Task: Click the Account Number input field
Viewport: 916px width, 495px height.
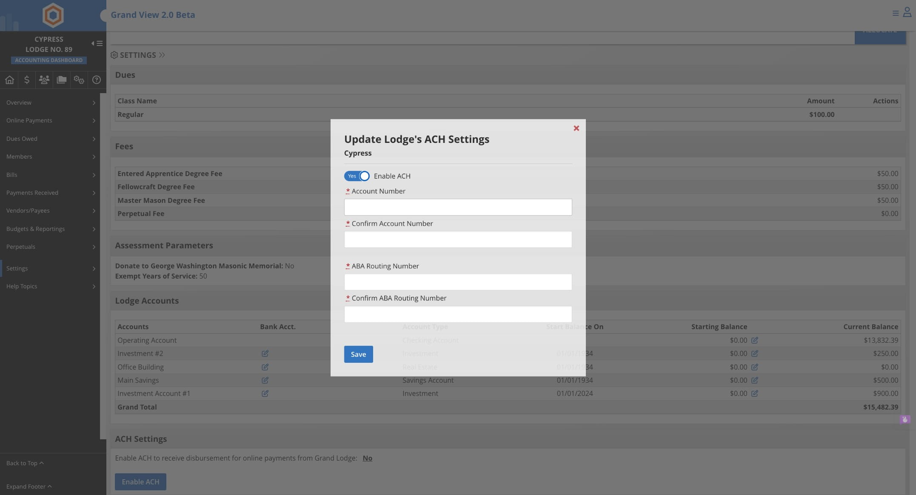Action: point(458,207)
